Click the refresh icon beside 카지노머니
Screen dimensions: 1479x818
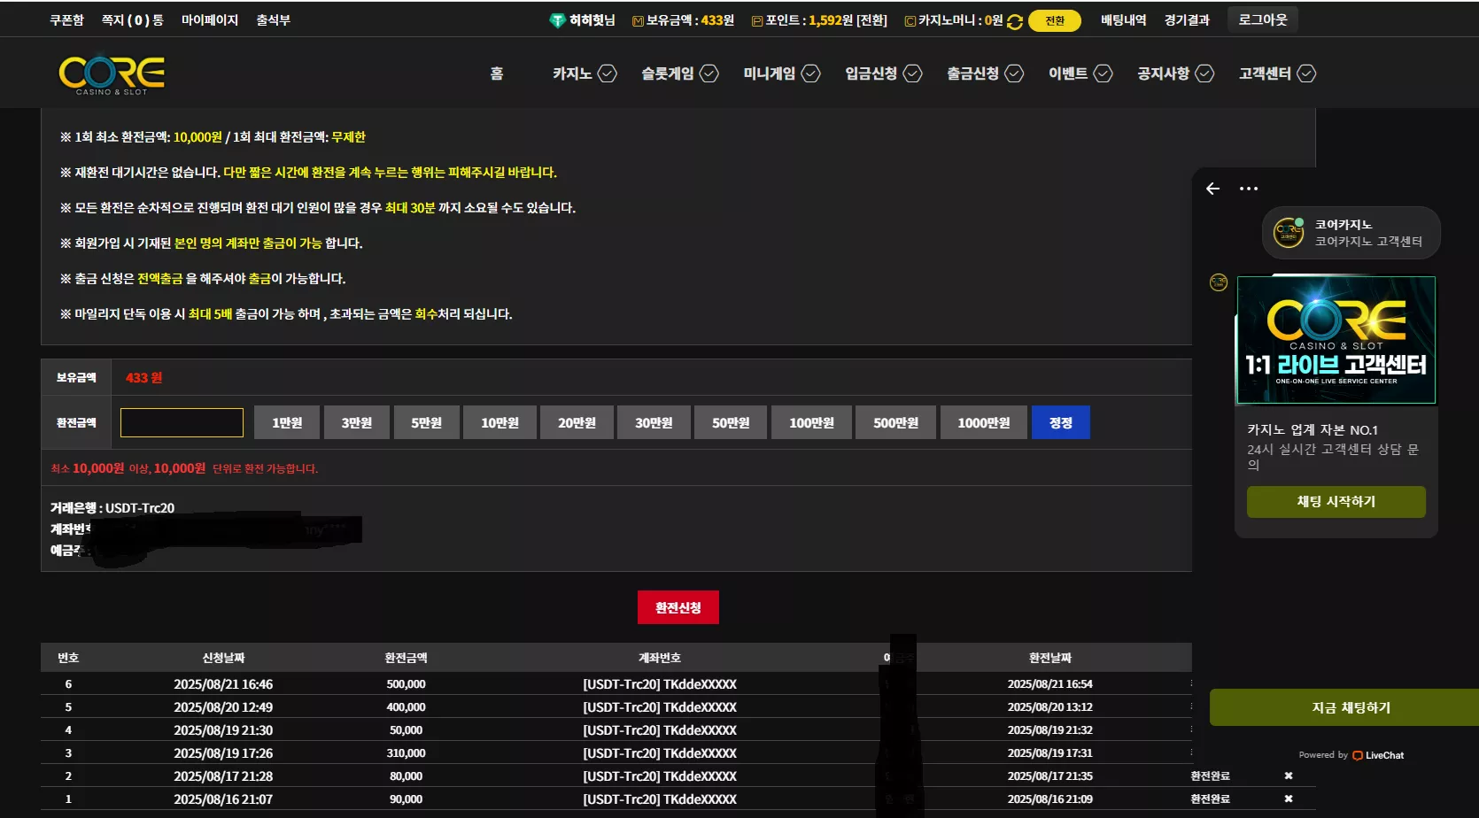[x=1015, y=21]
